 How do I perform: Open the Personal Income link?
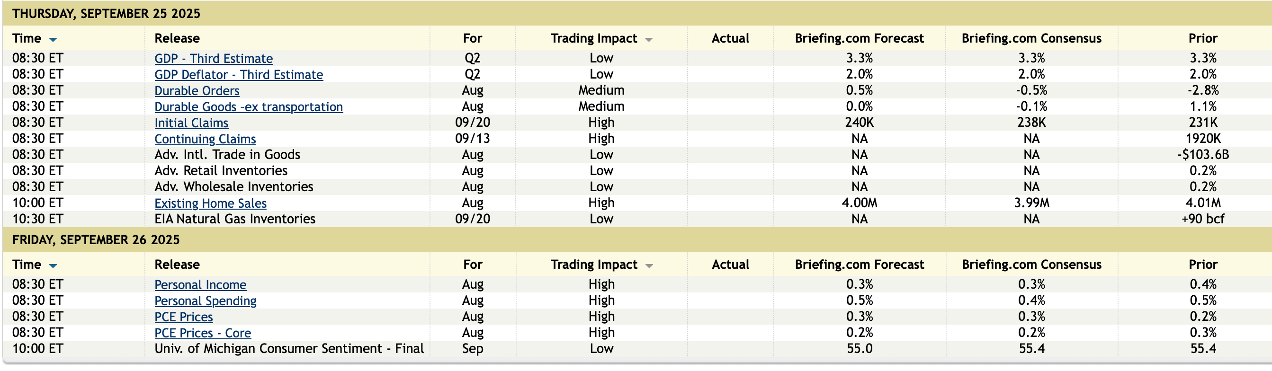200,285
